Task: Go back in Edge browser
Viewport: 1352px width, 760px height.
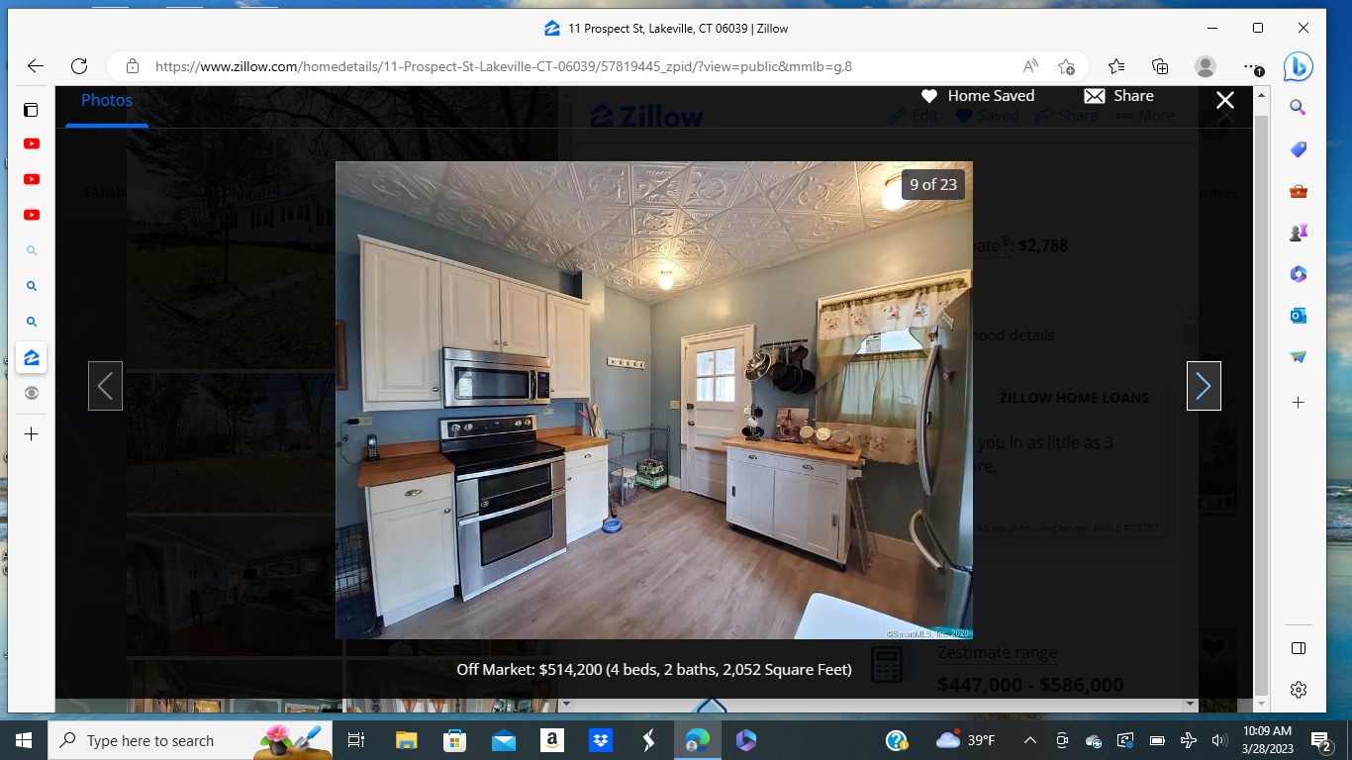Action: 35,66
